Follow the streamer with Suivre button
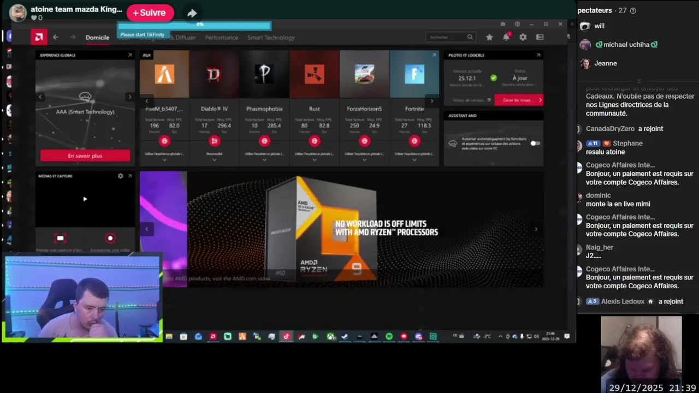The height and width of the screenshot is (393, 699). [150, 13]
